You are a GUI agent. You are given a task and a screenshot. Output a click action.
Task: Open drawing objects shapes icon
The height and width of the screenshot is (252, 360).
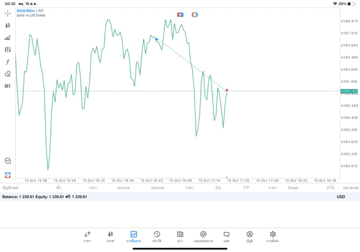pyautogui.click(x=8, y=74)
